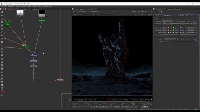Image resolution: width=200 pixels, height=112 pixels.
Task: Click the play backward button
Action: tap(107, 107)
